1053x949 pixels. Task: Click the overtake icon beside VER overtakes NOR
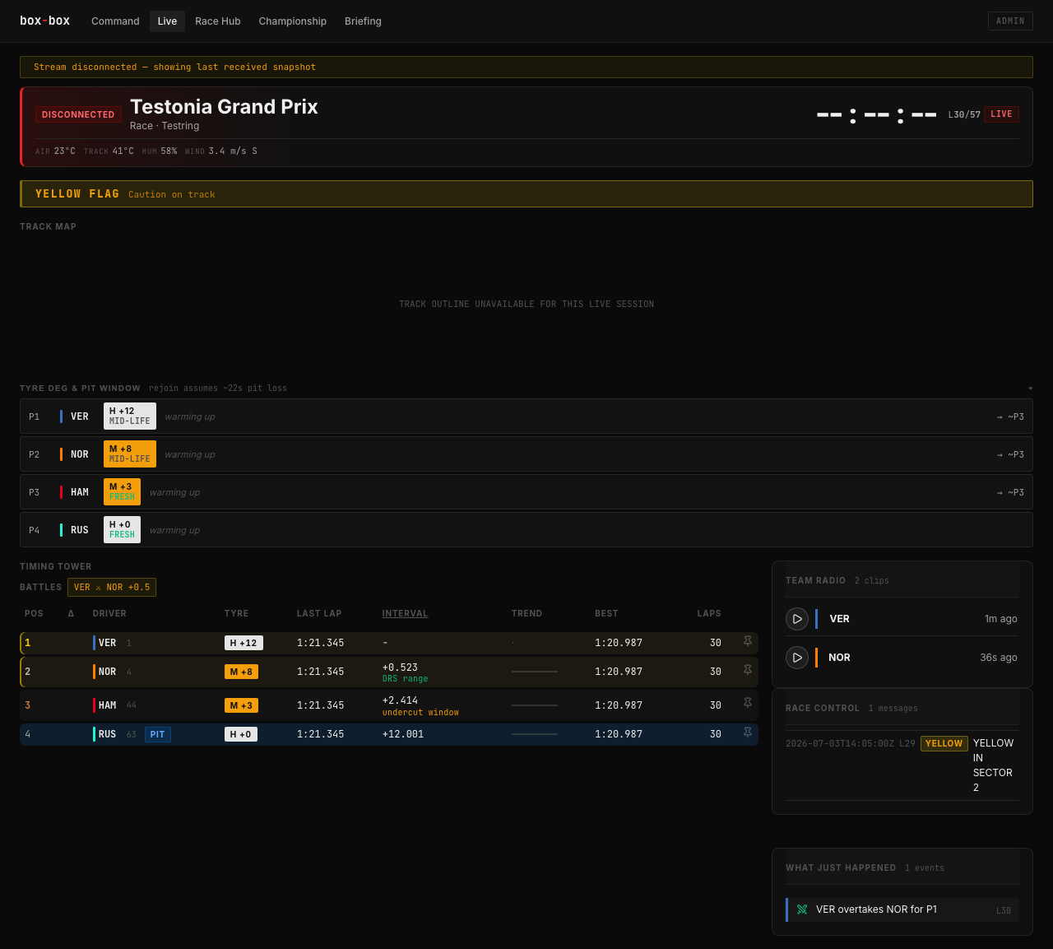click(x=802, y=909)
